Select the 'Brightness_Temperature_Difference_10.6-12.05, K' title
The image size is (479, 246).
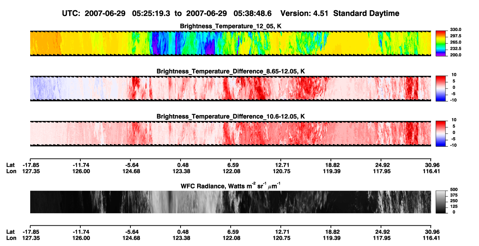(x=231, y=117)
